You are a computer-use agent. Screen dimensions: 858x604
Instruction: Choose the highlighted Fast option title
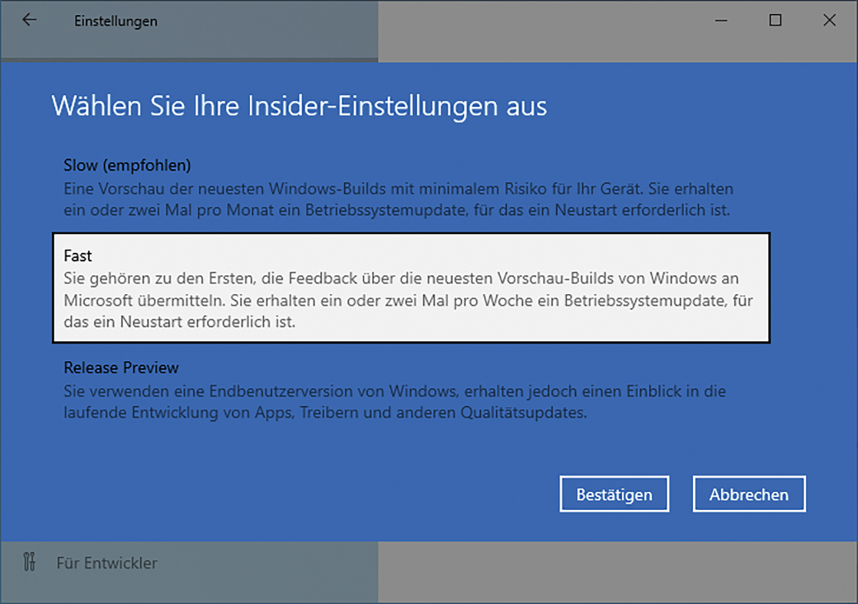click(78, 256)
